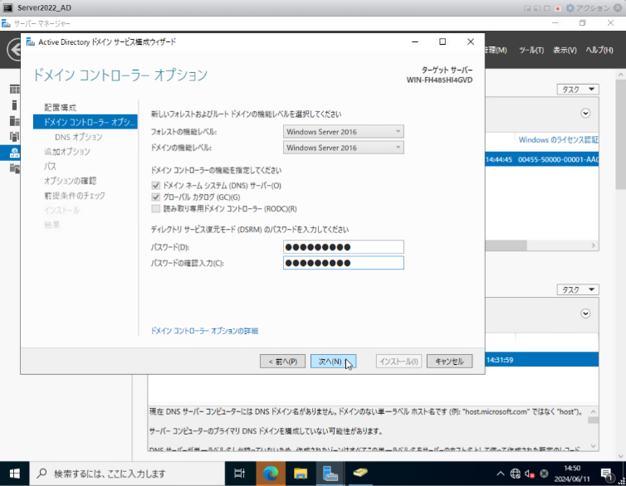Click the パスワード(D) input field

[x=344, y=247]
